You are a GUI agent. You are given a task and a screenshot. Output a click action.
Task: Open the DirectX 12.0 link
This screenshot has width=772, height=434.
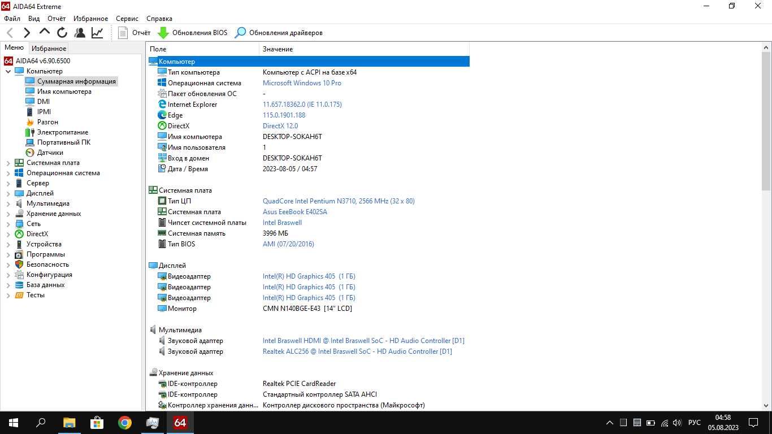pyautogui.click(x=280, y=126)
